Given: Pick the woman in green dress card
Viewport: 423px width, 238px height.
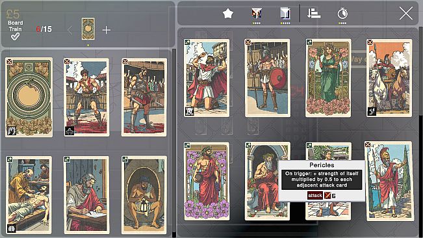Looking at the screenshot, I should pos(328,78).
